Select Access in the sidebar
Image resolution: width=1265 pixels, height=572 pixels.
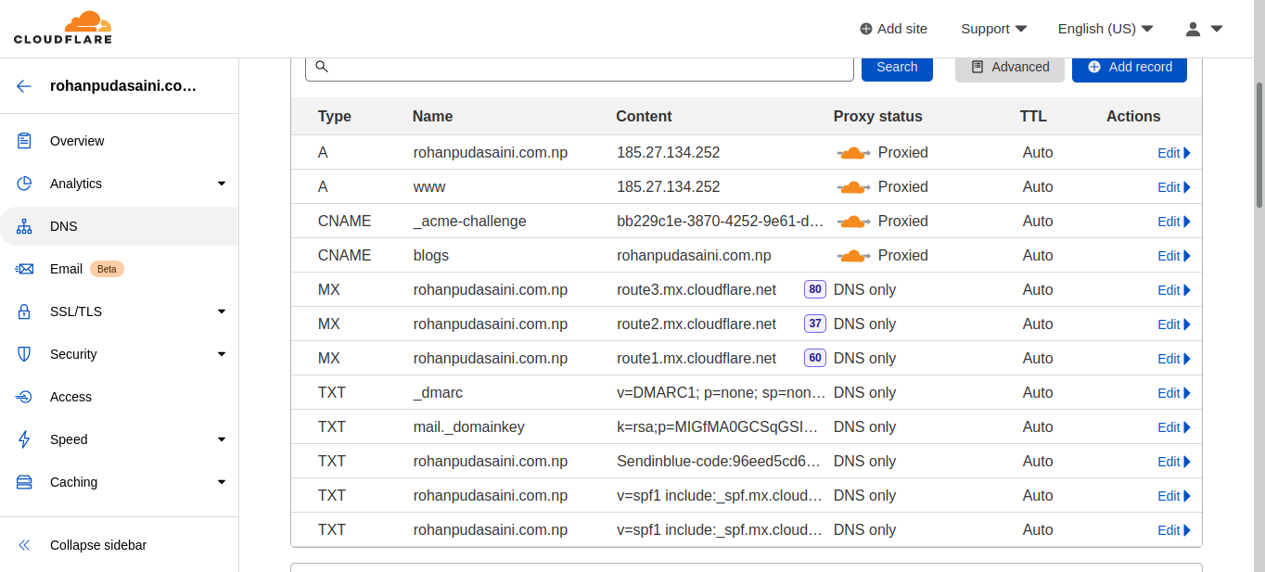click(70, 397)
